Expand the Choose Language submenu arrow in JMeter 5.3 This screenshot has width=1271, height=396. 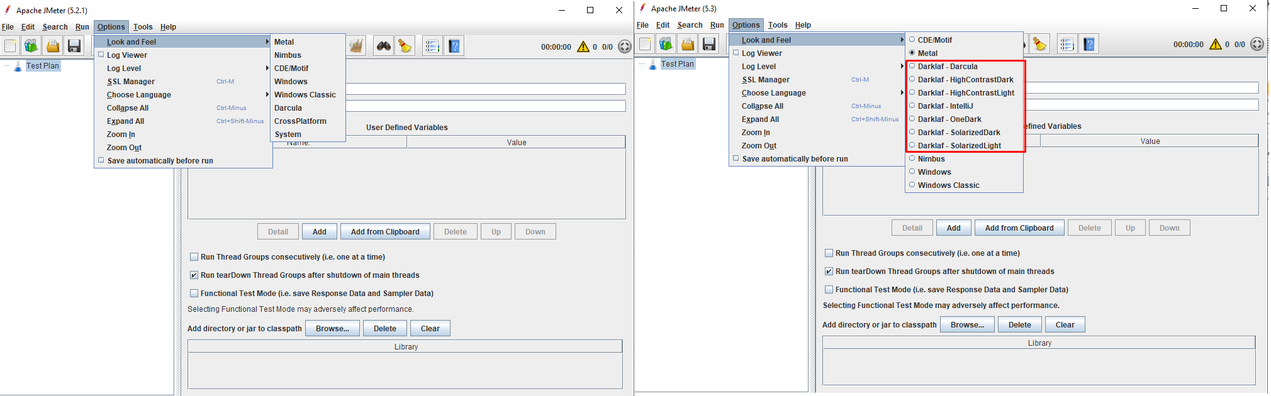pos(902,92)
